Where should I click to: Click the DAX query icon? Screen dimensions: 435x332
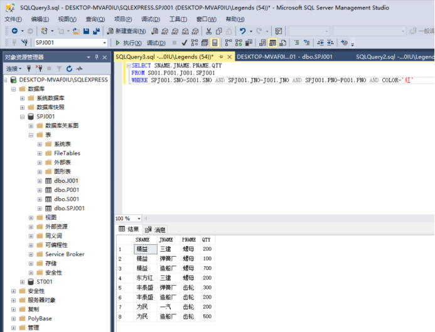[x=195, y=31]
